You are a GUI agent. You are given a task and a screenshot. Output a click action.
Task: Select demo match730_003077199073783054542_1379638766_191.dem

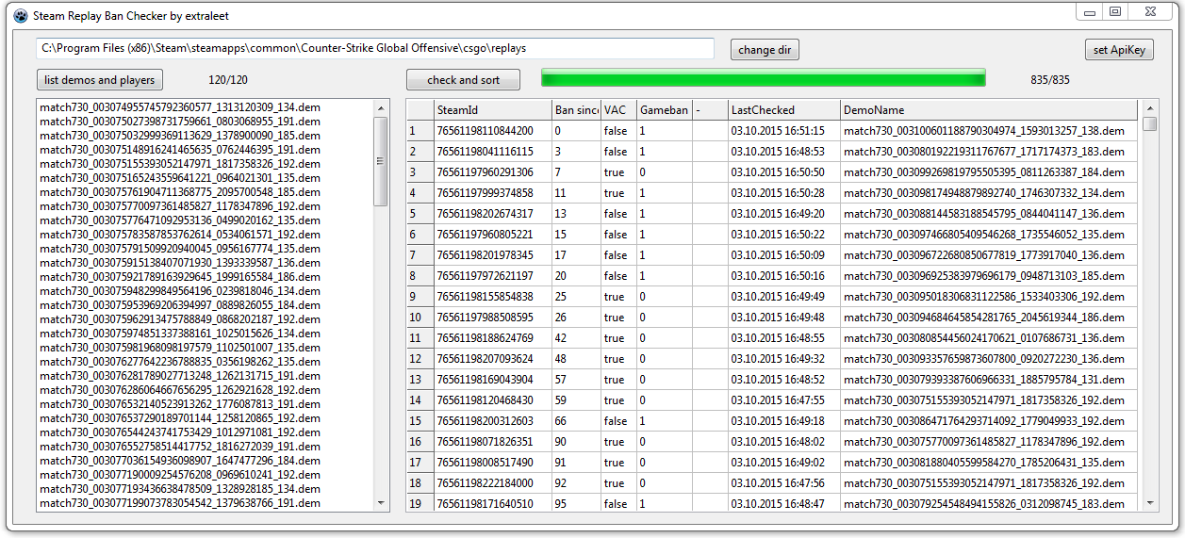coord(180,503)
